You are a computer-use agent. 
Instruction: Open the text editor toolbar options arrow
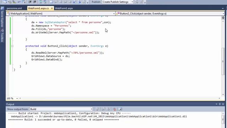pyautogui.click(x=88, y=2)
